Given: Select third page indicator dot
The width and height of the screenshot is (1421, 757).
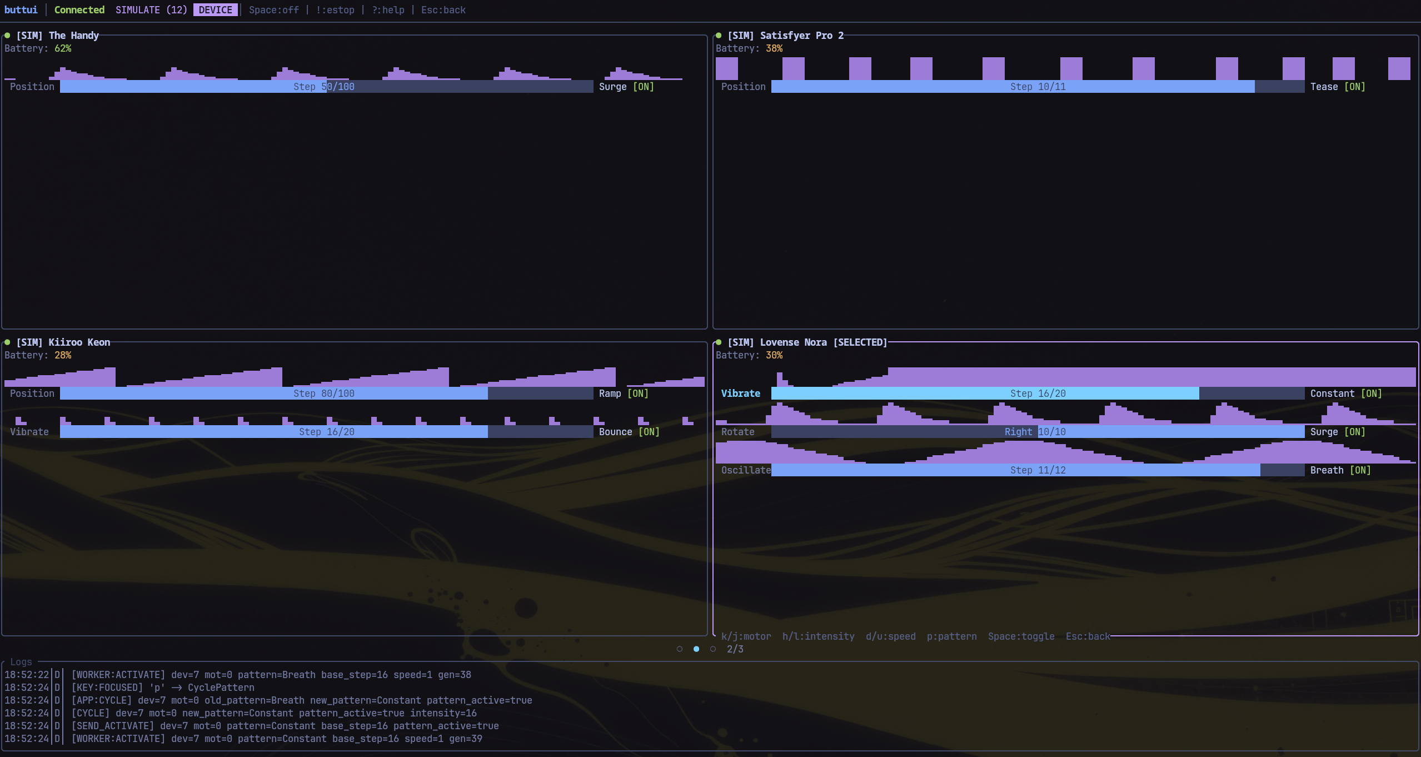Looking at the screenshot, I should tap(713, 649).
